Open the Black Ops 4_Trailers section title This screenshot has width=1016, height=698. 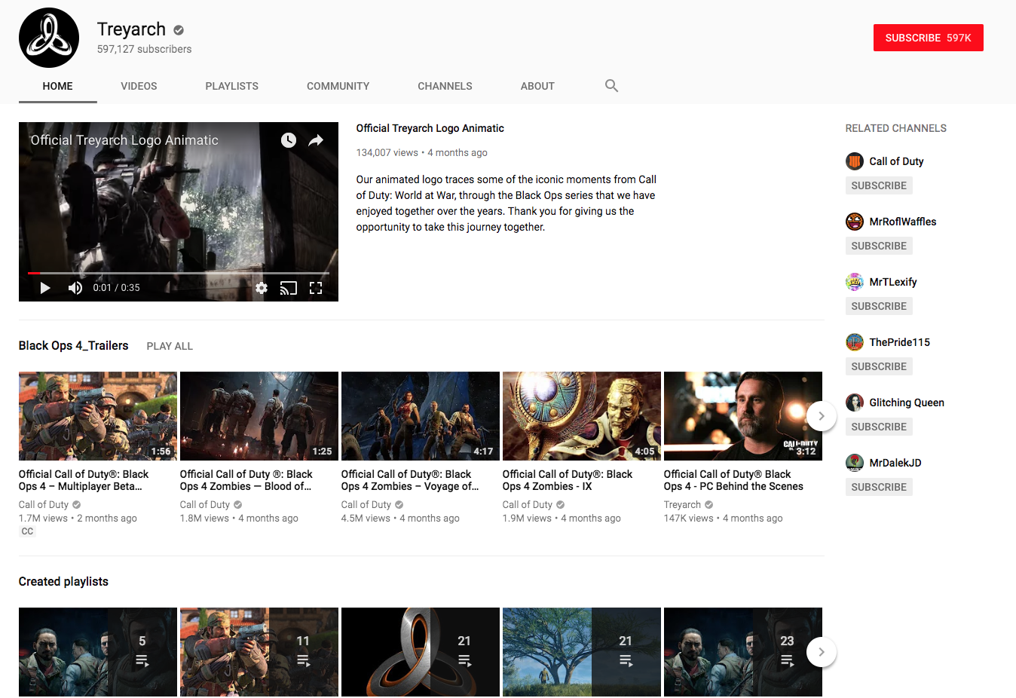pos(74,345)
